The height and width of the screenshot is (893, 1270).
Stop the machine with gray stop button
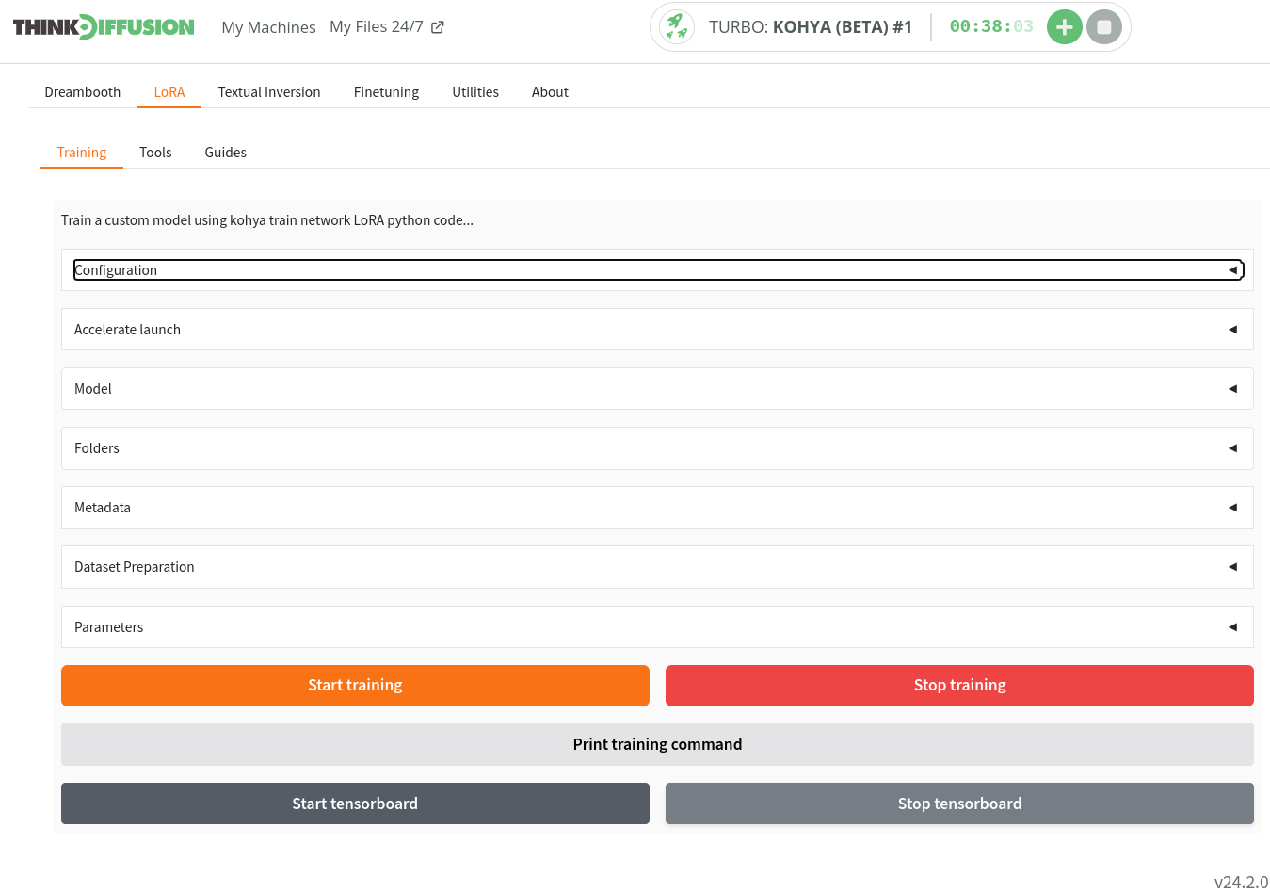click(1104, 27)
